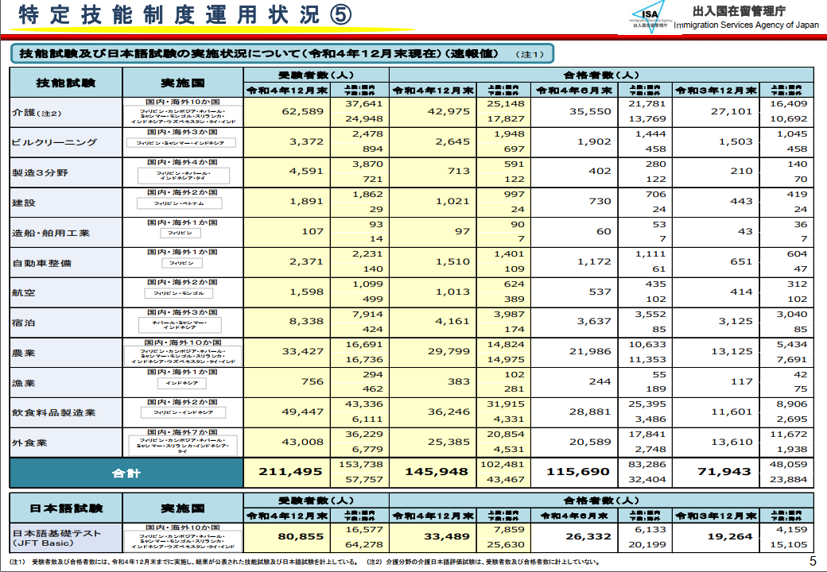Click the value 36,246 in 飲食料品製造業 row
The width and height of the screenshot is (827, 572).
tap(448, 412)
